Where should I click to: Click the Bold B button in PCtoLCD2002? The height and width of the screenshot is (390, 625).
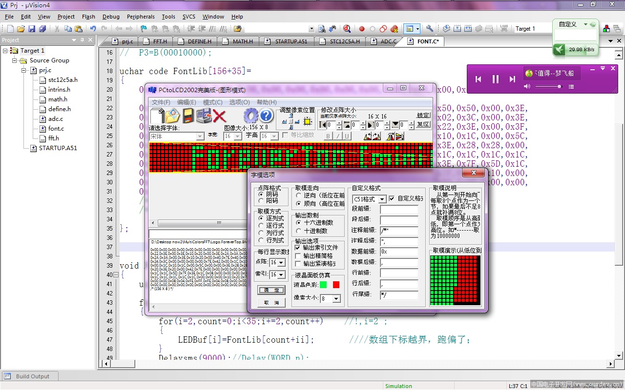pos(328,136)
